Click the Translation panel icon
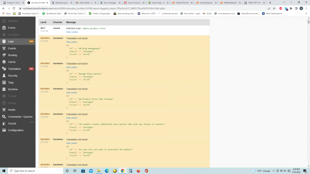Screen dimensions: 310x174 (x=4, y=69)
